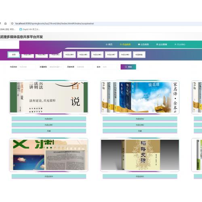The image size is (202, 202).
Task: Click the 首页 icon in navigation bar
Action: [107, 44]
